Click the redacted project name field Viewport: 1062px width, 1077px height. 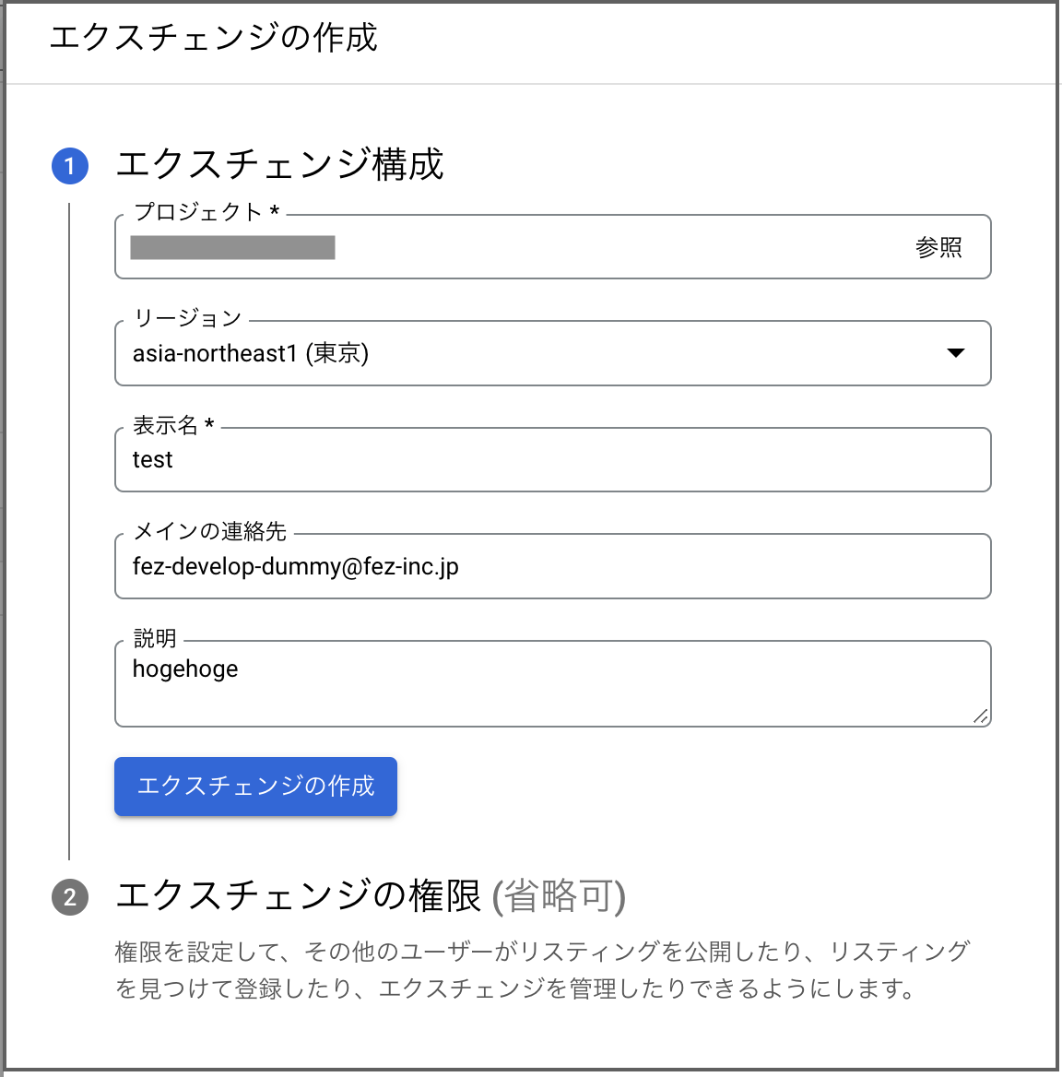click(232, 247)
